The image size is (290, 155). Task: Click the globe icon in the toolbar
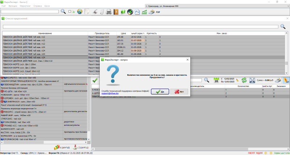click(79, 12)
